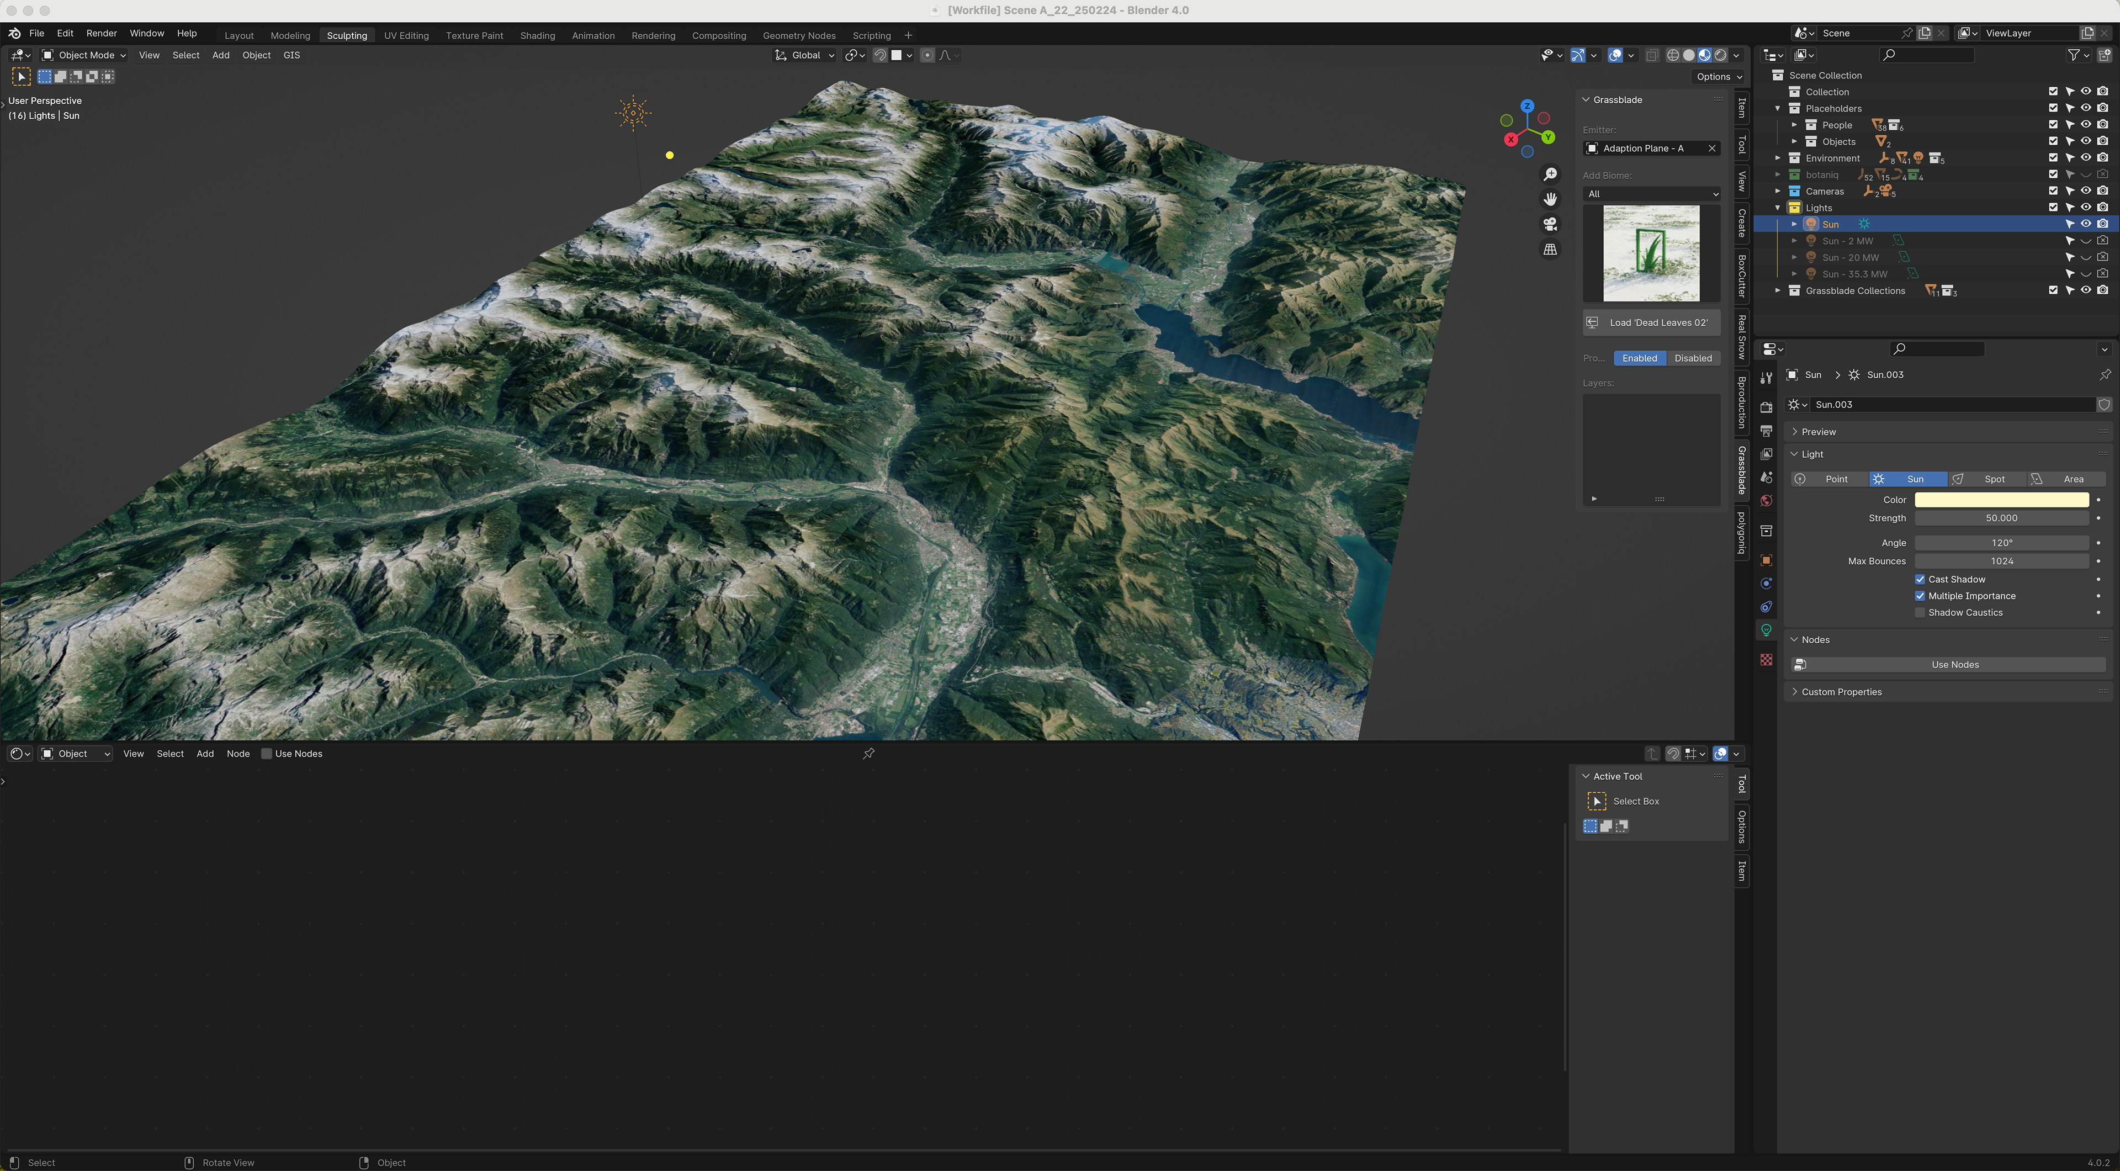Image resolution: width=2120 pixels, height=1171 pixels.
Task: Toggle X-ray mode icon
Action: pyautogui.click(x=1652, y=55)
